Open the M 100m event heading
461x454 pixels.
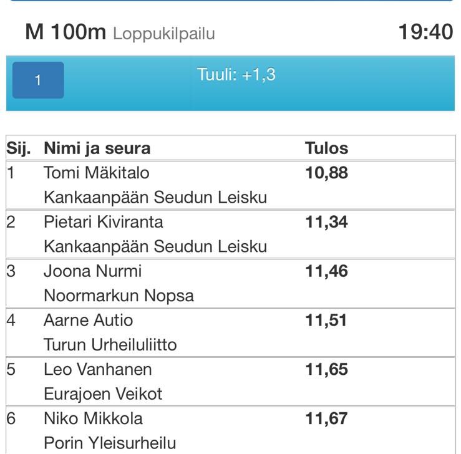pos(66,32)
